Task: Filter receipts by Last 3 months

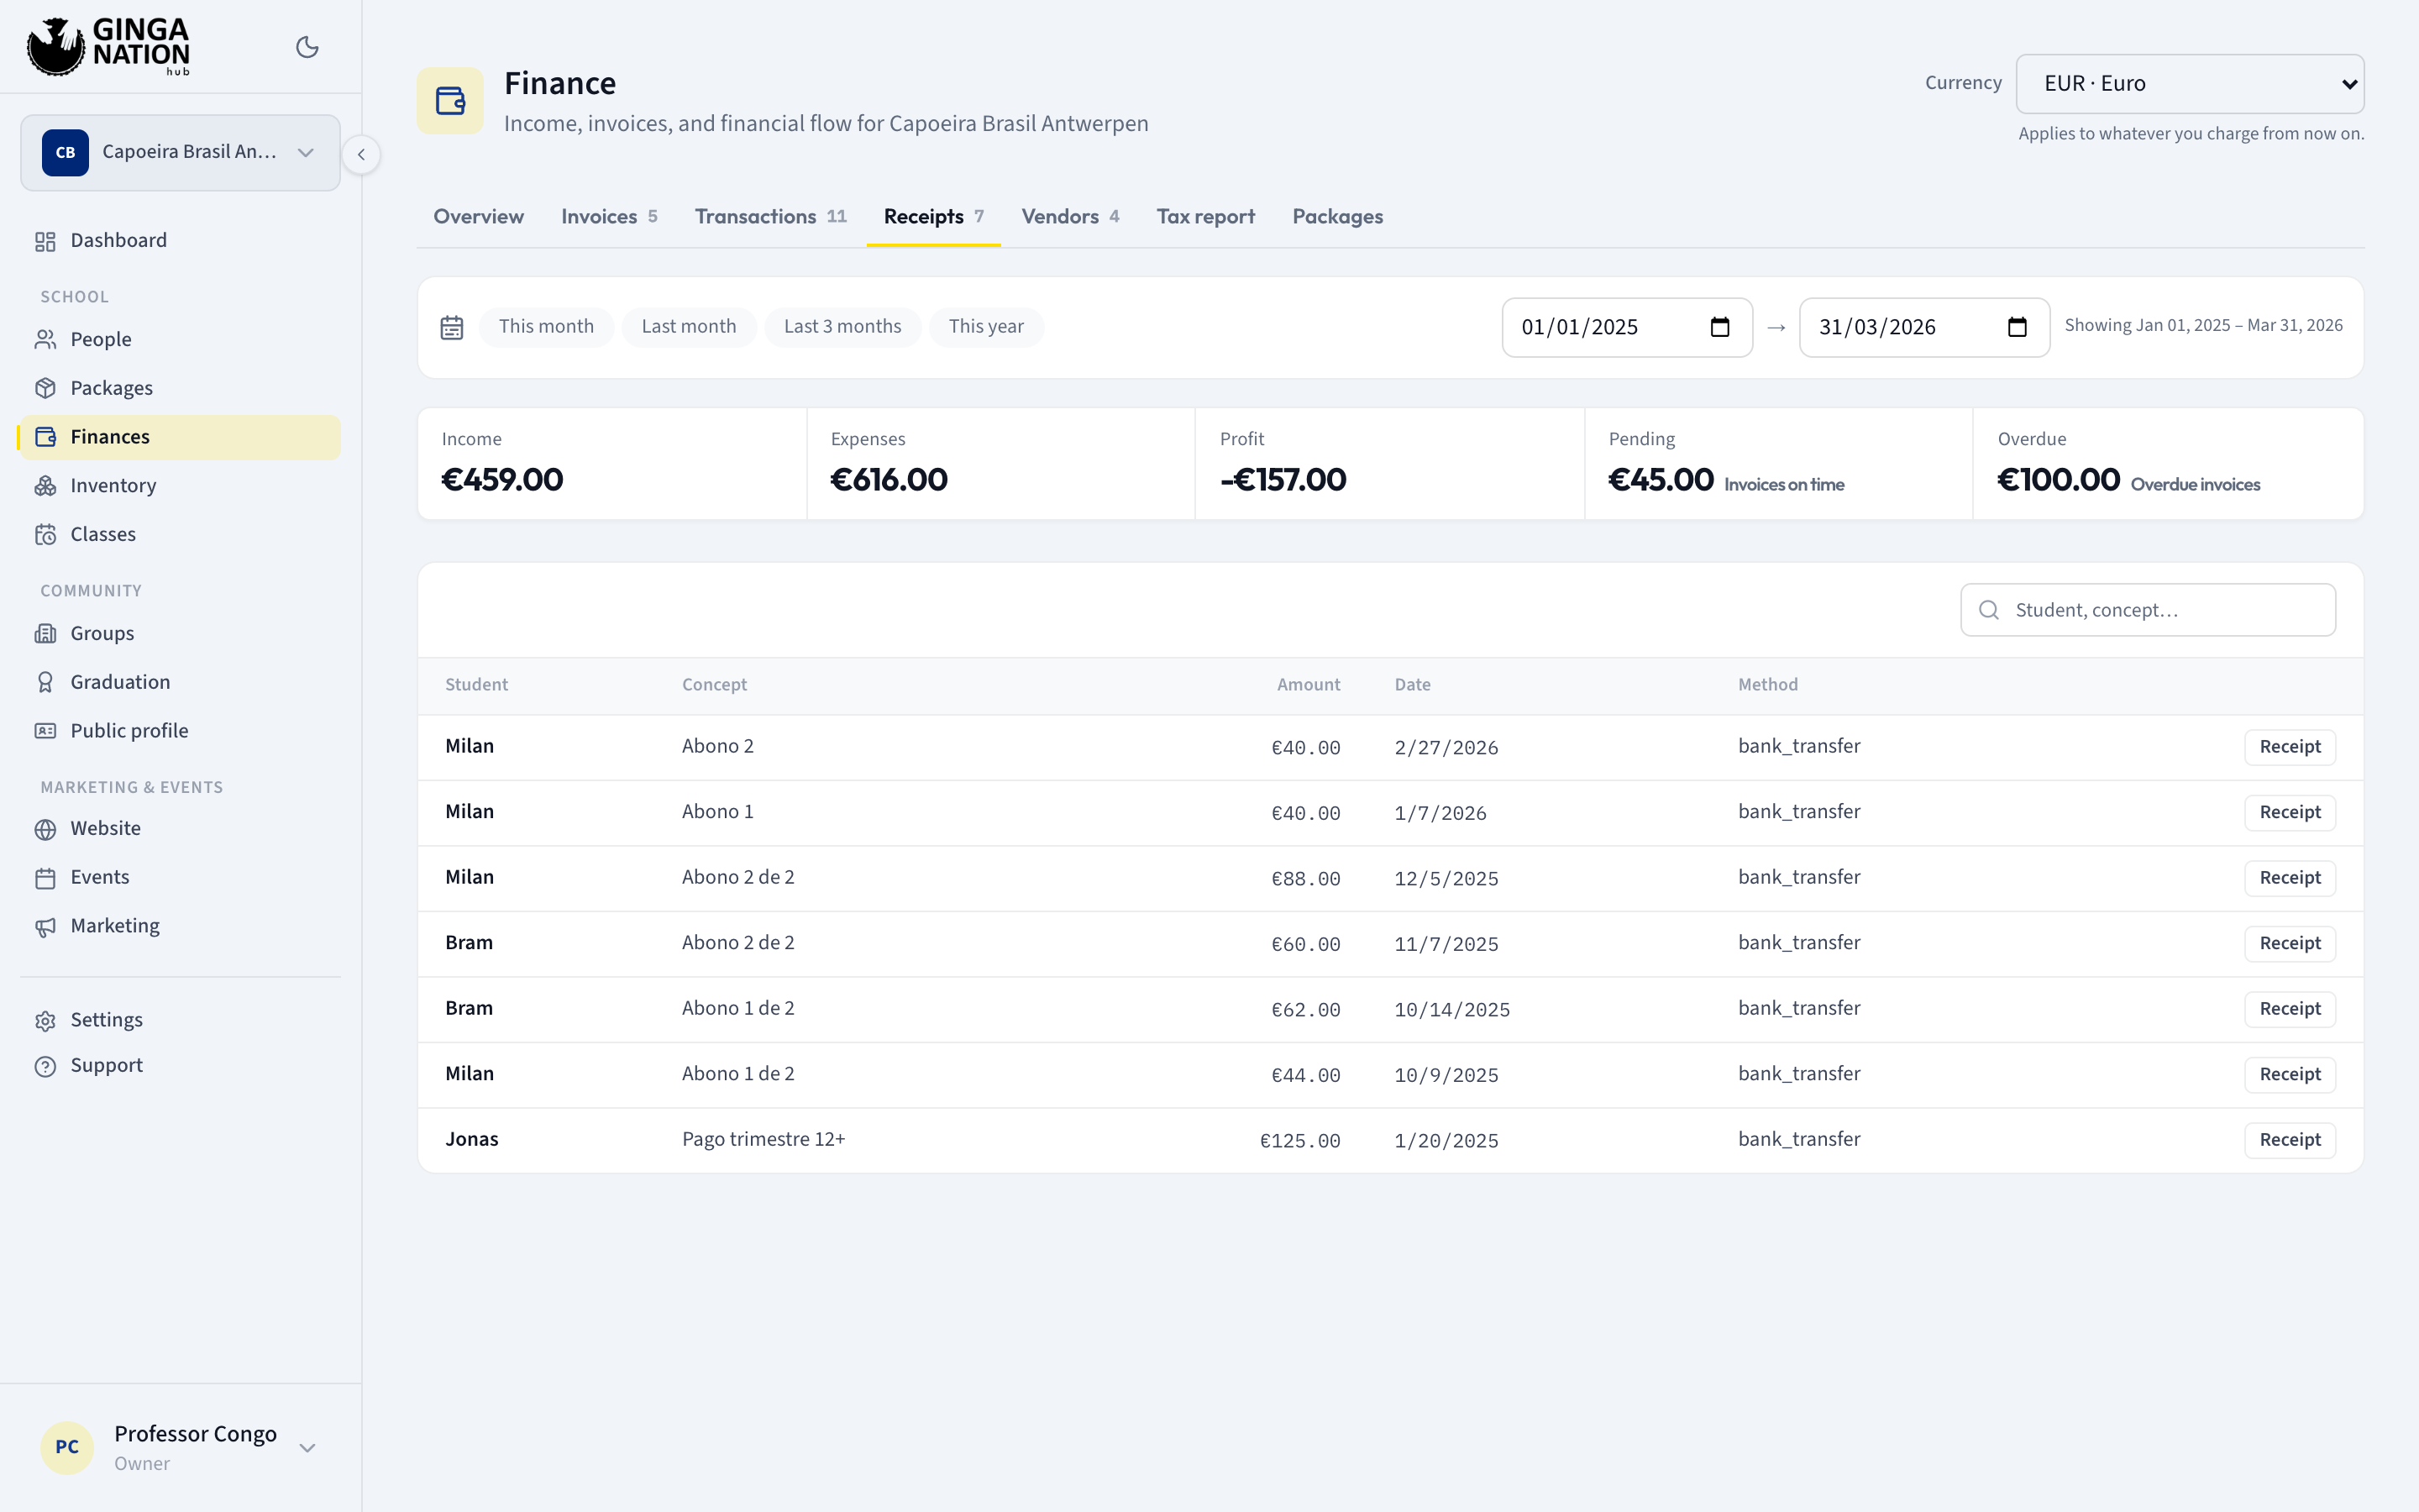Action: (x=842, y=327)
